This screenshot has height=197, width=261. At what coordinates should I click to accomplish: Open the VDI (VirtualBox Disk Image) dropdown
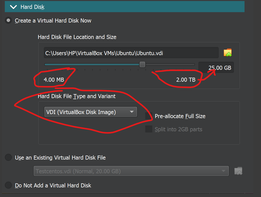tap(90, 112)
